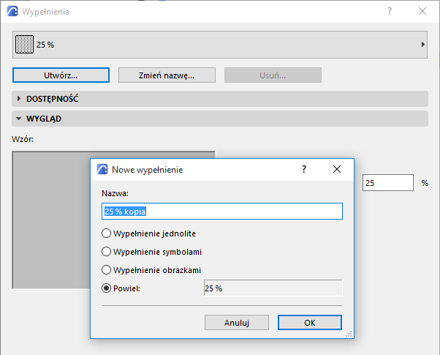440x355 pixels.
Task: Click the Utwórz... button
Action: pyautogui.click(x=61, y=75)
